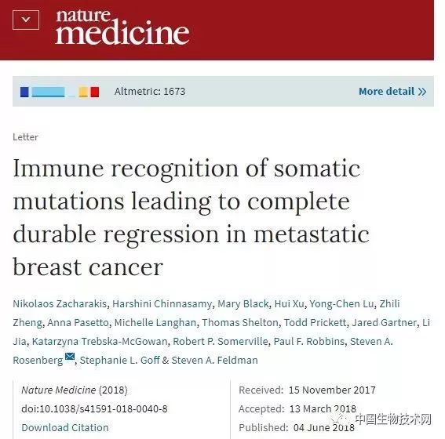Screen dimensions: 445x439
Task: Click the dark blue Altmetric swatch
Action: click(24, 92)
